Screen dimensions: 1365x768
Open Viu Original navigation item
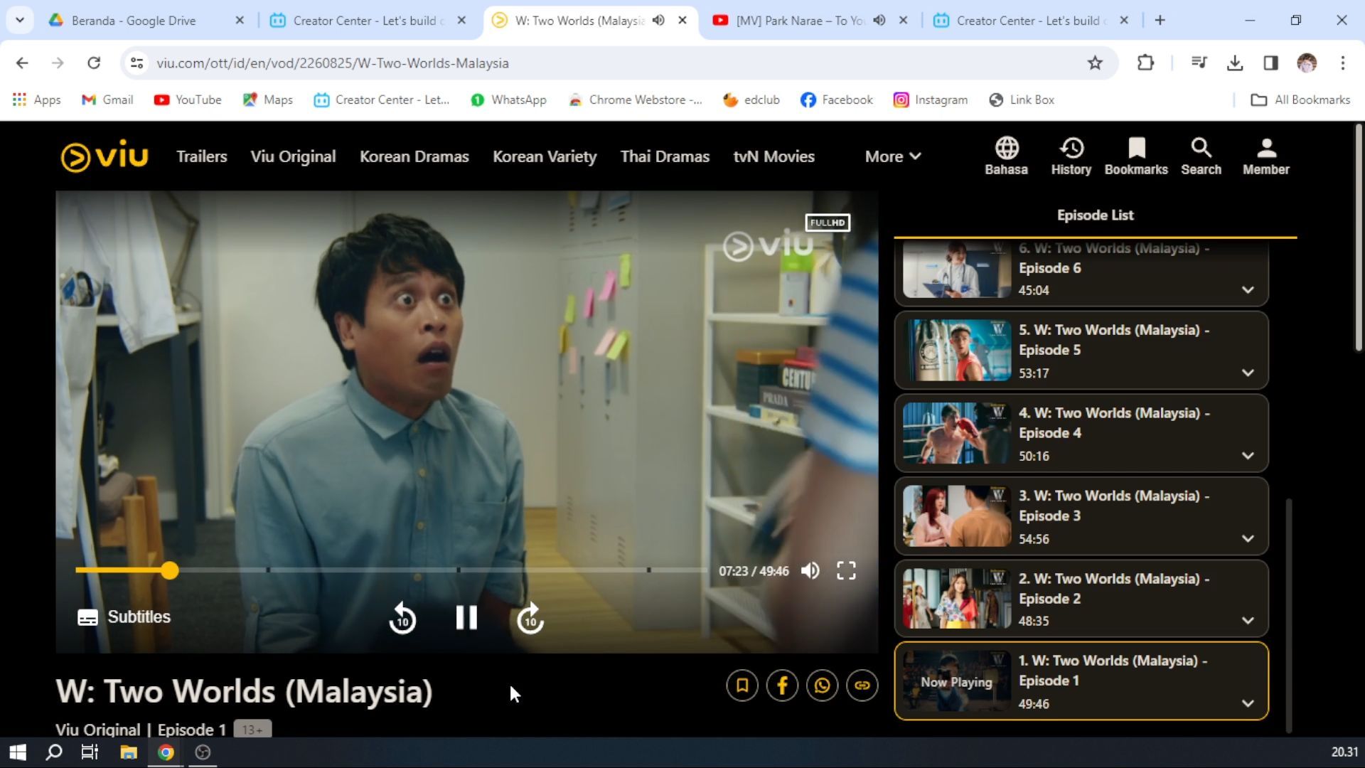pos(293,156)
